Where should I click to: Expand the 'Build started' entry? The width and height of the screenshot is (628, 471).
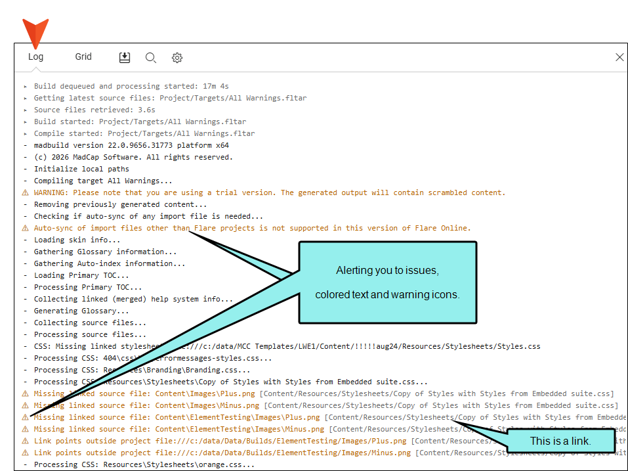(25, 122)
